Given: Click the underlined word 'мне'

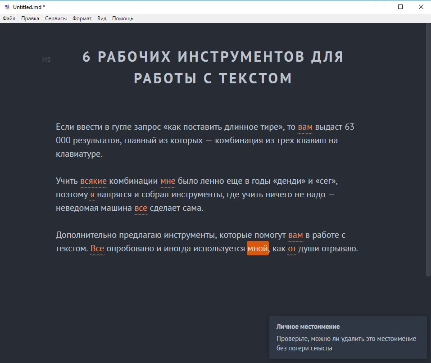Looking at the screenshot, I should click(168, 181).
